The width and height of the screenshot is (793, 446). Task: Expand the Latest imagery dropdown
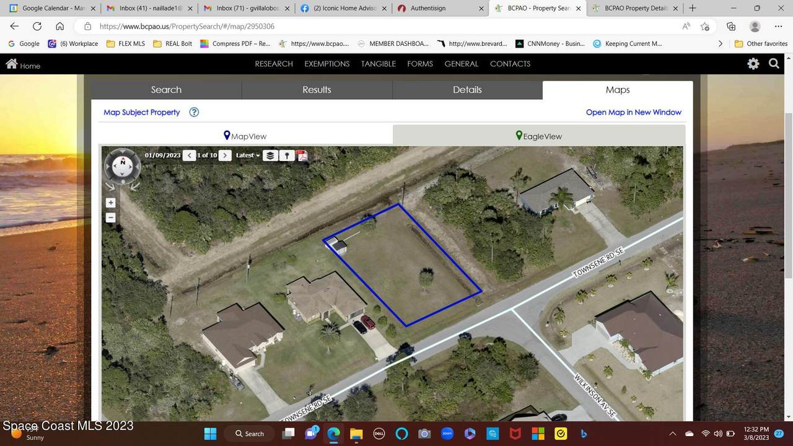[248, 155]
